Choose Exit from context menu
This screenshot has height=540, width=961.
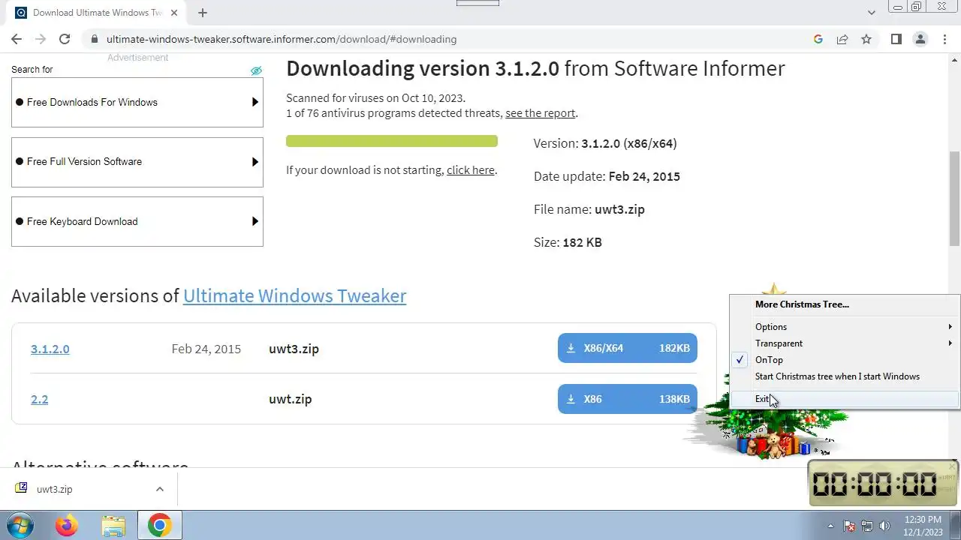pyautogui.click(x=845, y=399)
